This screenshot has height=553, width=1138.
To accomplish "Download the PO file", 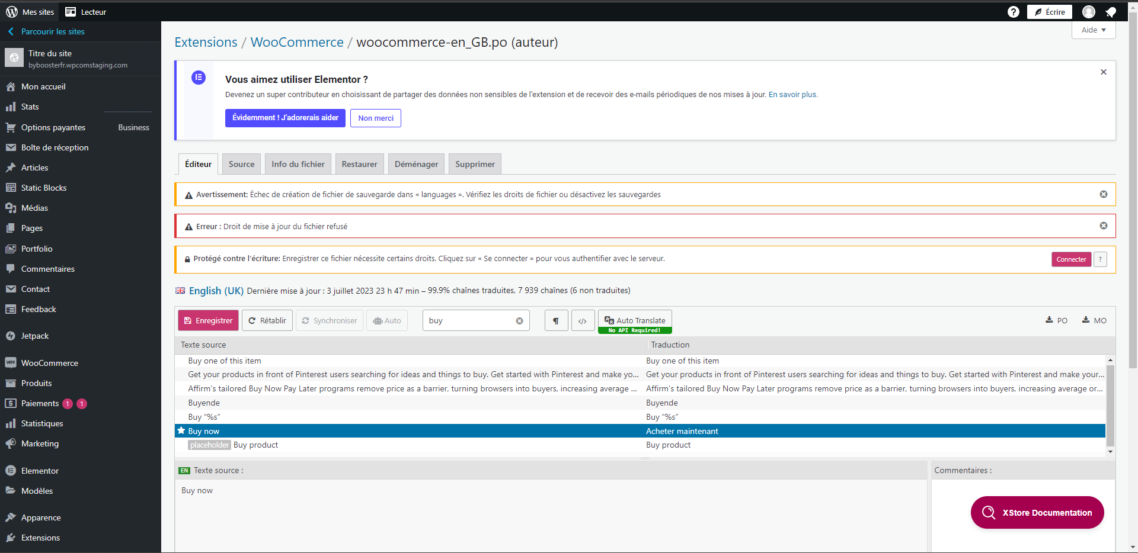I will tap(1056, 320).
